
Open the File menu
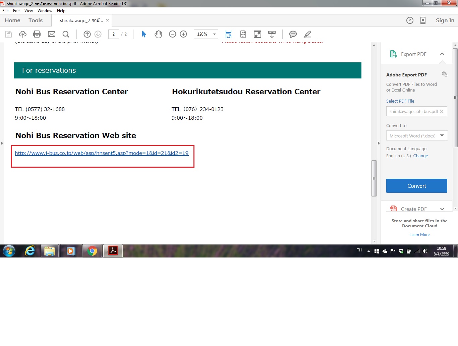point(5,11)
